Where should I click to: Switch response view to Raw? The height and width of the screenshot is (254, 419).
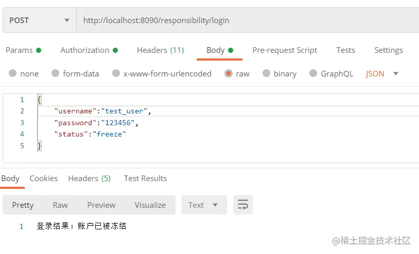click(x=60, y=205)
